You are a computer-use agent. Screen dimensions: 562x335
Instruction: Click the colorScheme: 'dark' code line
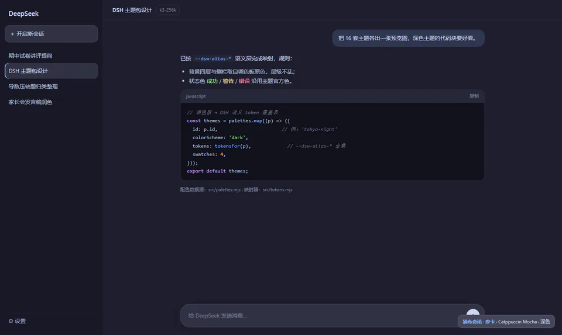pyautogui.click(x=220, y=137)
